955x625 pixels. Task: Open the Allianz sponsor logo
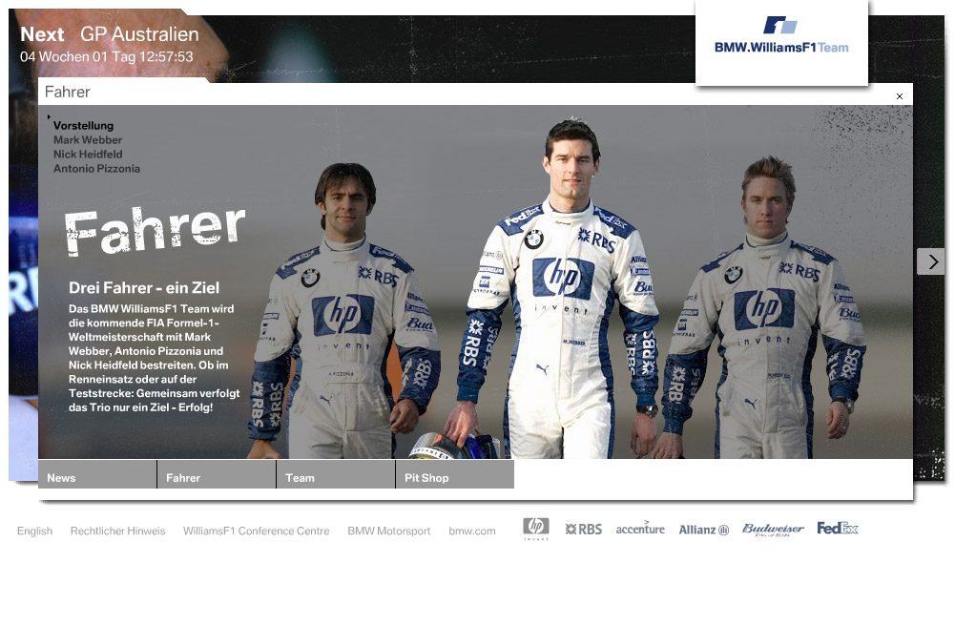(704, 530)
